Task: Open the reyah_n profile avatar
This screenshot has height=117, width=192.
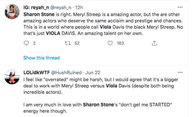Action: point(12,12)
